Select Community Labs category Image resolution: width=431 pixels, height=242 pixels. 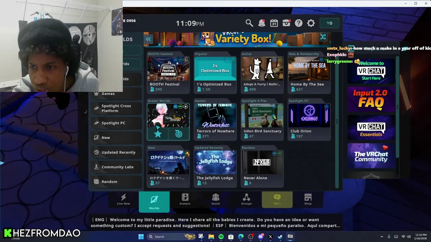pos(117,167)
